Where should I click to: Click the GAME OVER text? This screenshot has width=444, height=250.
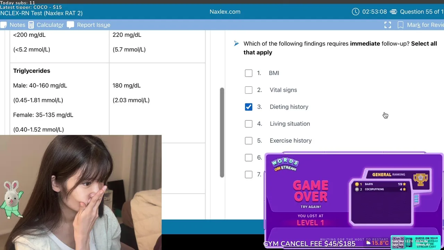pos(310,191)
